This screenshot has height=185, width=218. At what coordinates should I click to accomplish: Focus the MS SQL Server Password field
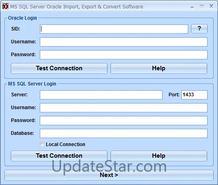123,120
